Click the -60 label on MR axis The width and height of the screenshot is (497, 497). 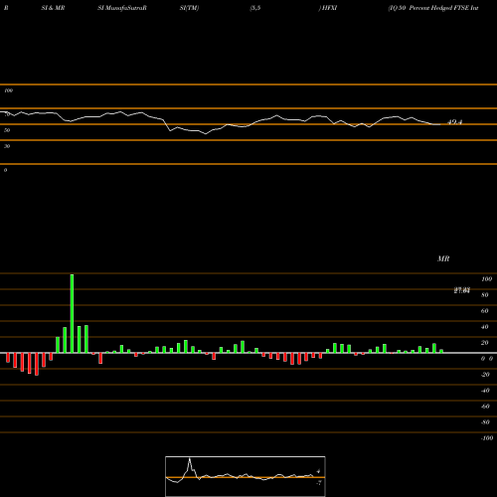pos(485,407)
